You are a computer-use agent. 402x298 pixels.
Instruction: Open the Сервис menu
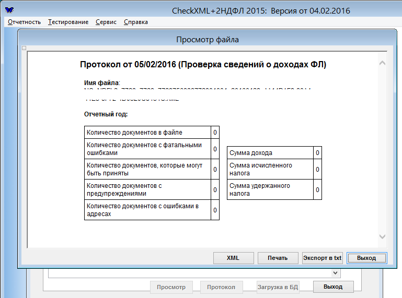tap(106, 22)
